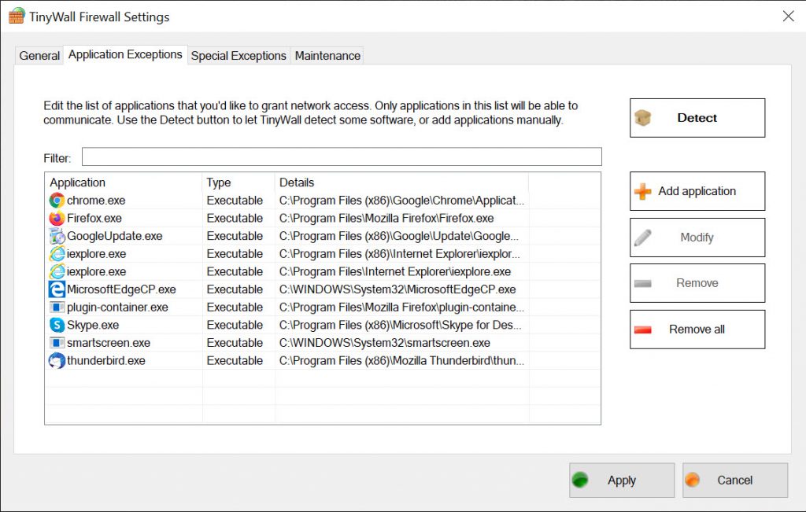
Task: Open the Special Exceptions tab
Action: (238, 56)
